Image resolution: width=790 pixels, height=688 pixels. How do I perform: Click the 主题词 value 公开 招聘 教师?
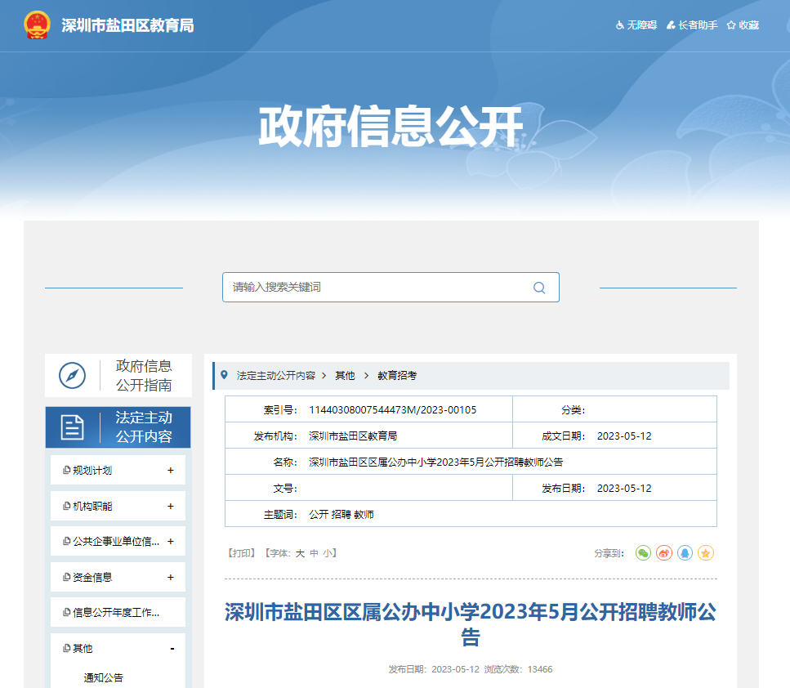point(341,515)
